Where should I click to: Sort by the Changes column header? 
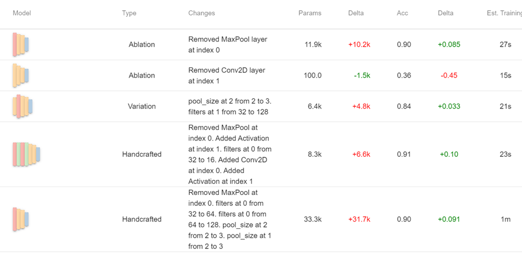point(202,13)
